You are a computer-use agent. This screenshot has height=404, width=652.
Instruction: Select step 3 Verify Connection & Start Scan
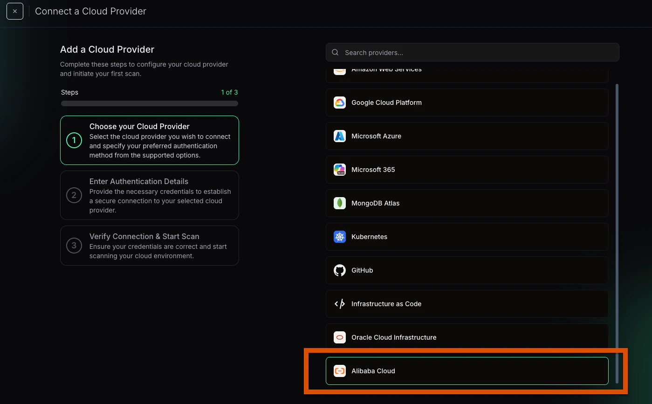click(x=149, y=246)
